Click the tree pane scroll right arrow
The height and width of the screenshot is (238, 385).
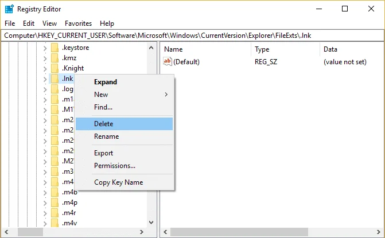(x=142, y=232)
